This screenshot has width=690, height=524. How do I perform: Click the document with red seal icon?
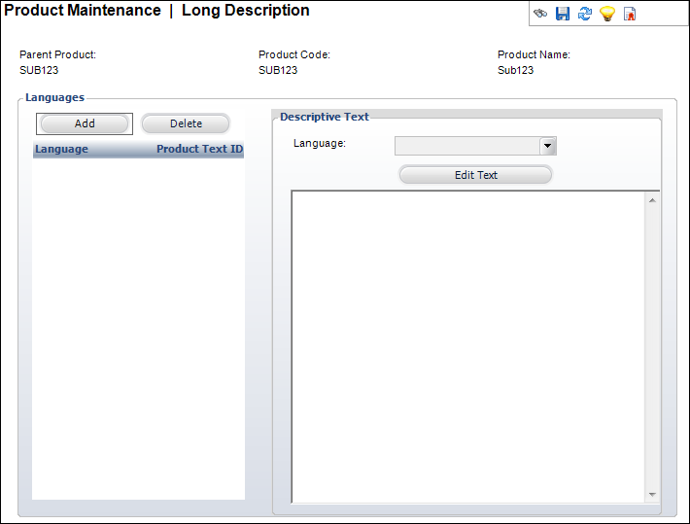pyautogui.click(x=630, y=14)
